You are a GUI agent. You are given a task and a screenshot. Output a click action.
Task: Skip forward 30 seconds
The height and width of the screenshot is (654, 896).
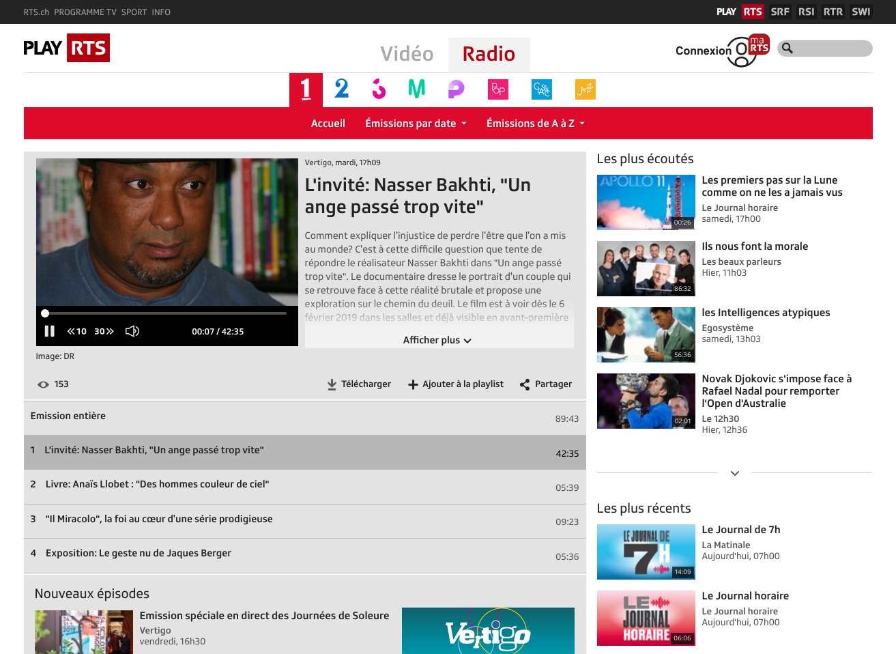coord(104,331)
